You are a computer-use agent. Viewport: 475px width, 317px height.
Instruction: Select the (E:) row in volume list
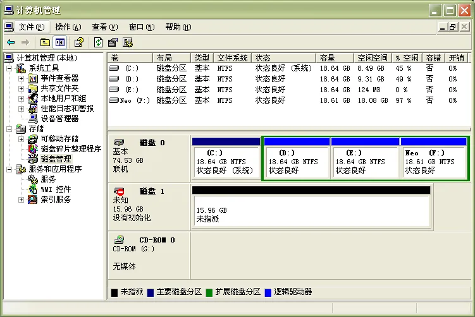tap(288, 90)
